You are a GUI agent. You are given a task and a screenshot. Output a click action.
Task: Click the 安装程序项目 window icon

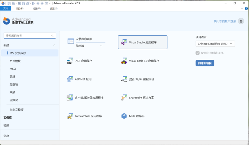(70, 41)
